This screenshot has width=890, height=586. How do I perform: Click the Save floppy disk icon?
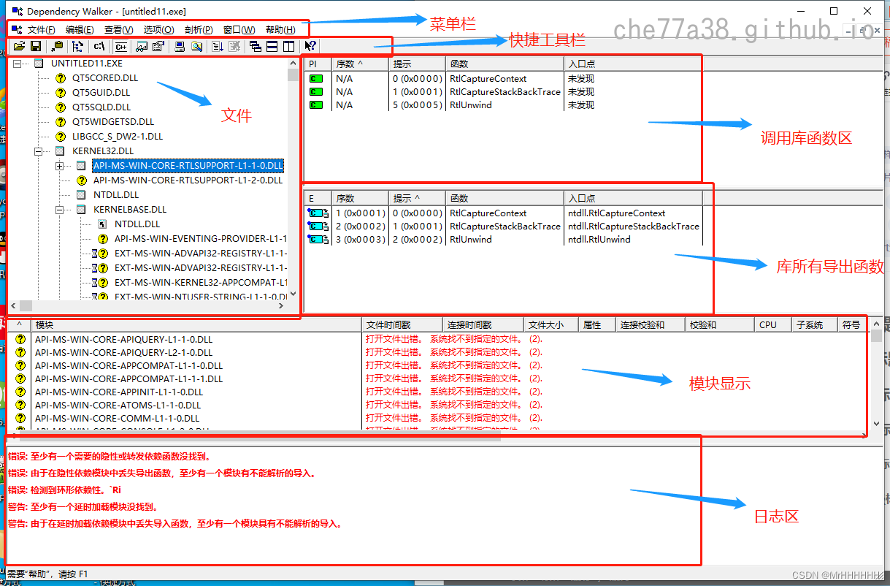click(36, 46)
